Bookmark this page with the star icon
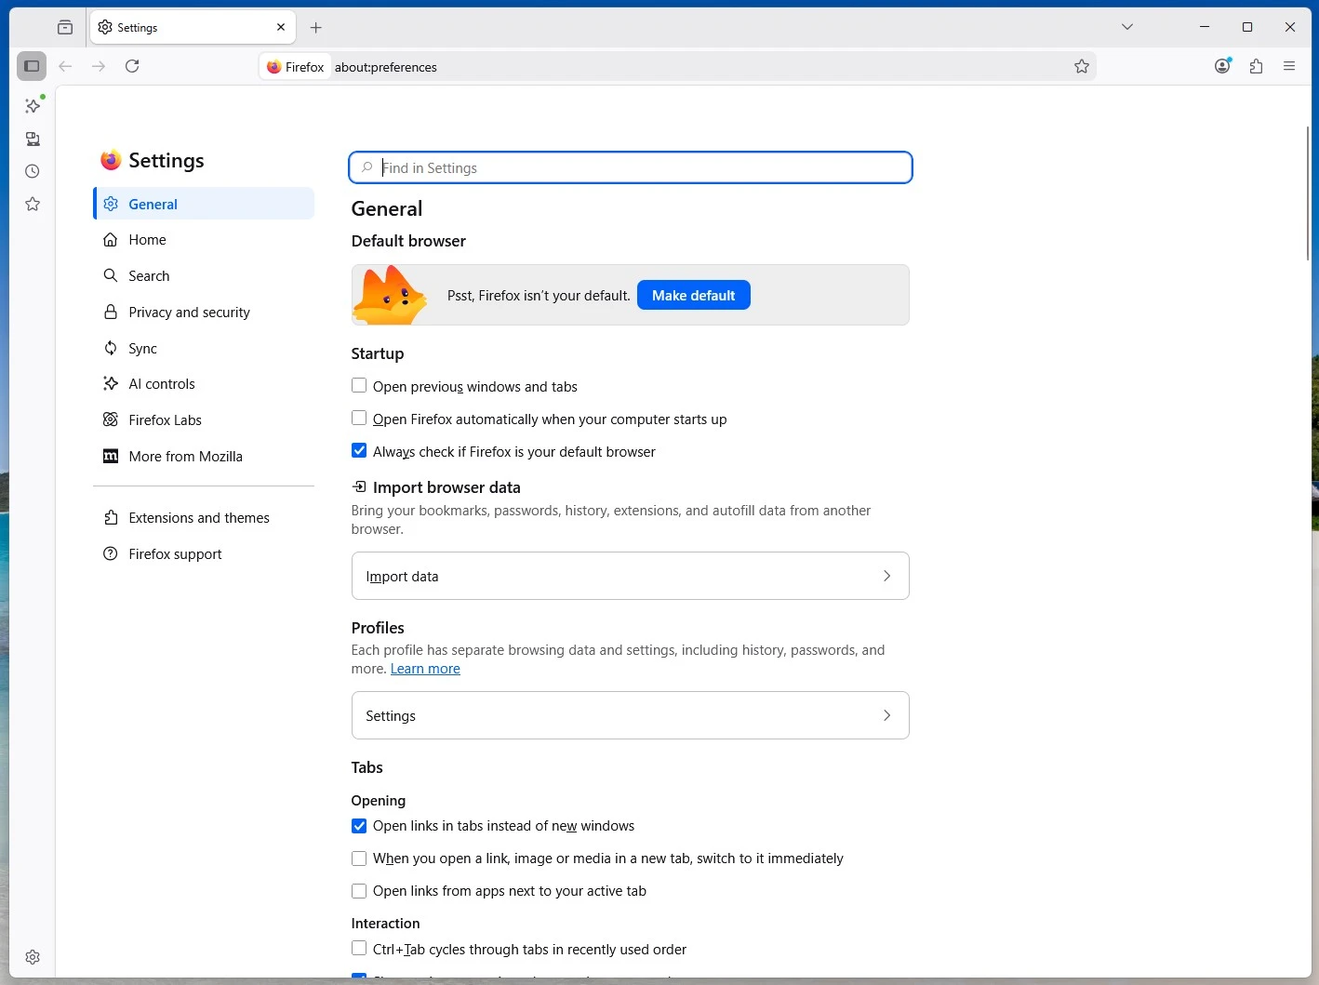1319x985 pixels. [1082, 66]
